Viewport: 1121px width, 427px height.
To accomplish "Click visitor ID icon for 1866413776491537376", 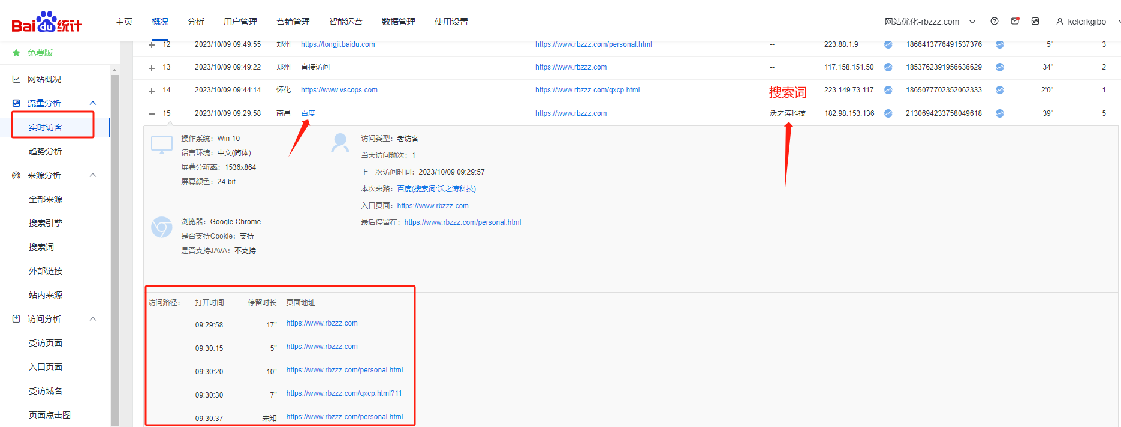I will click(1000, 44).
